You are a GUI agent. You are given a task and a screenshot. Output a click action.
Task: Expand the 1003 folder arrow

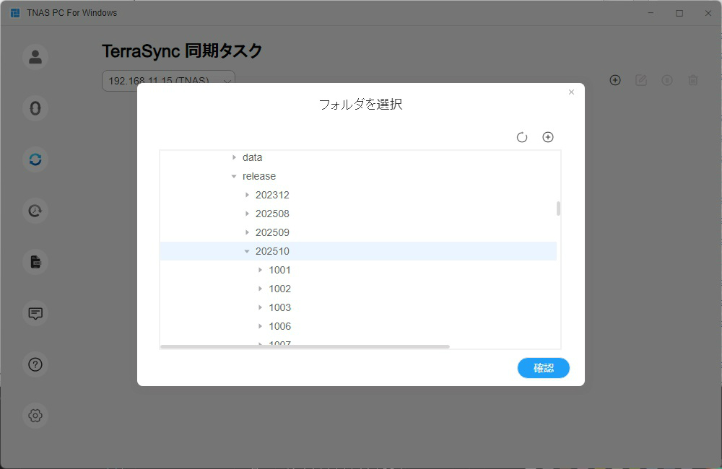point(260,307)
